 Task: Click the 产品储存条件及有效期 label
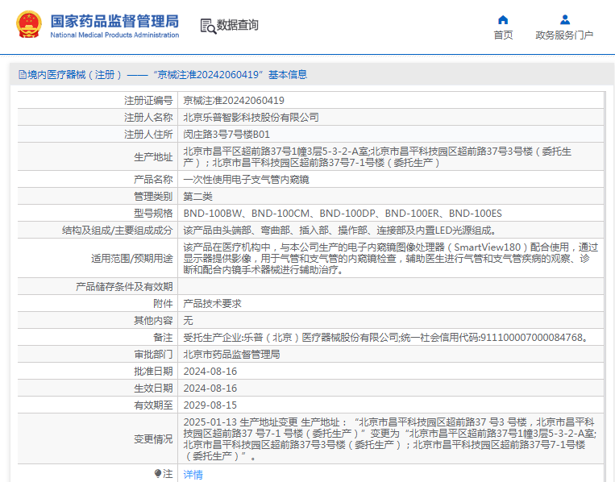[124, 286]
